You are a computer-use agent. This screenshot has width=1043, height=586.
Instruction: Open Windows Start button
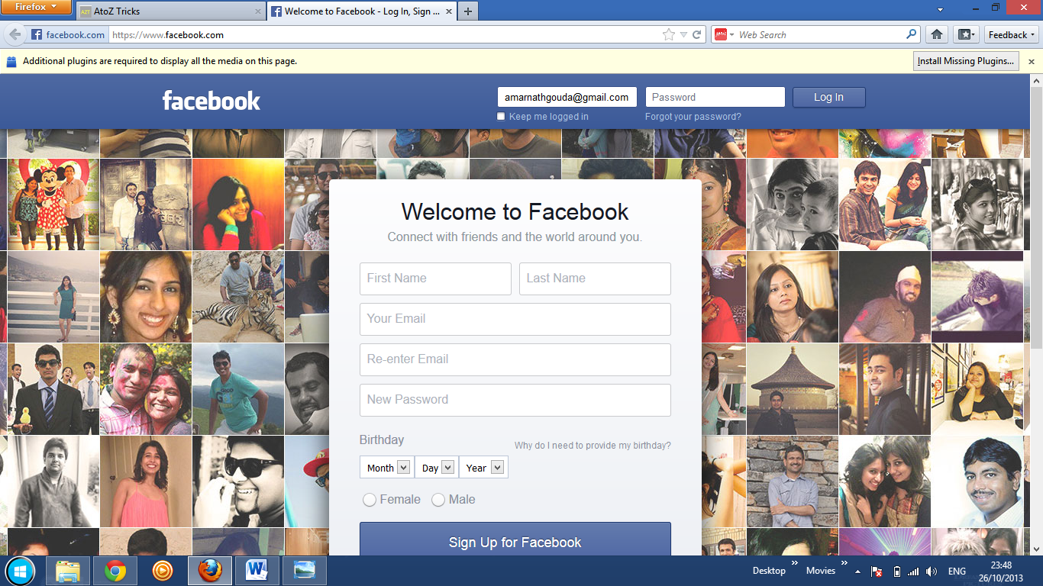[x=20, y=571]
